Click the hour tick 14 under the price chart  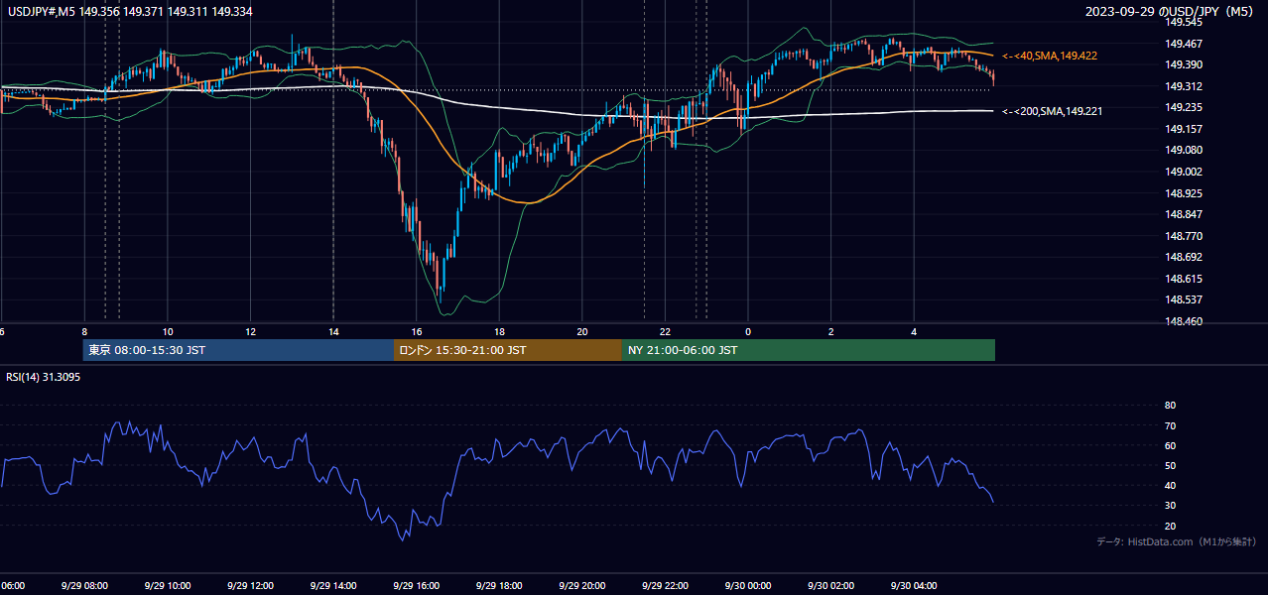click(x=333, y=332)
